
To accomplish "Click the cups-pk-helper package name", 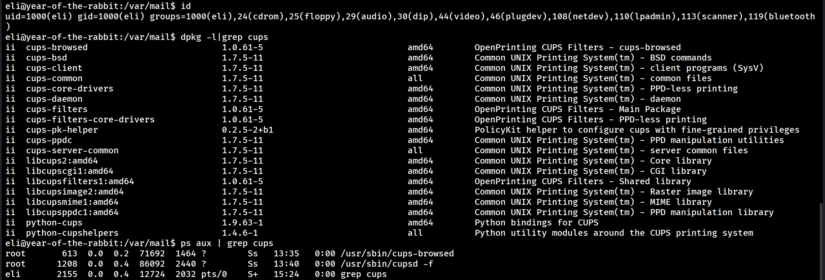I will [x=62, y=130].
